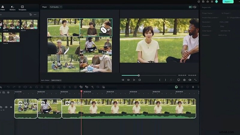Click the Export button

(x=228, y=2)
